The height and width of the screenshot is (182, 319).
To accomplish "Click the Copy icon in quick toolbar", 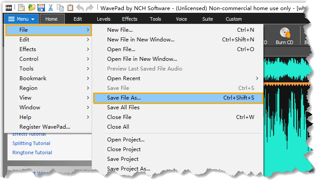I will point(60,8).
